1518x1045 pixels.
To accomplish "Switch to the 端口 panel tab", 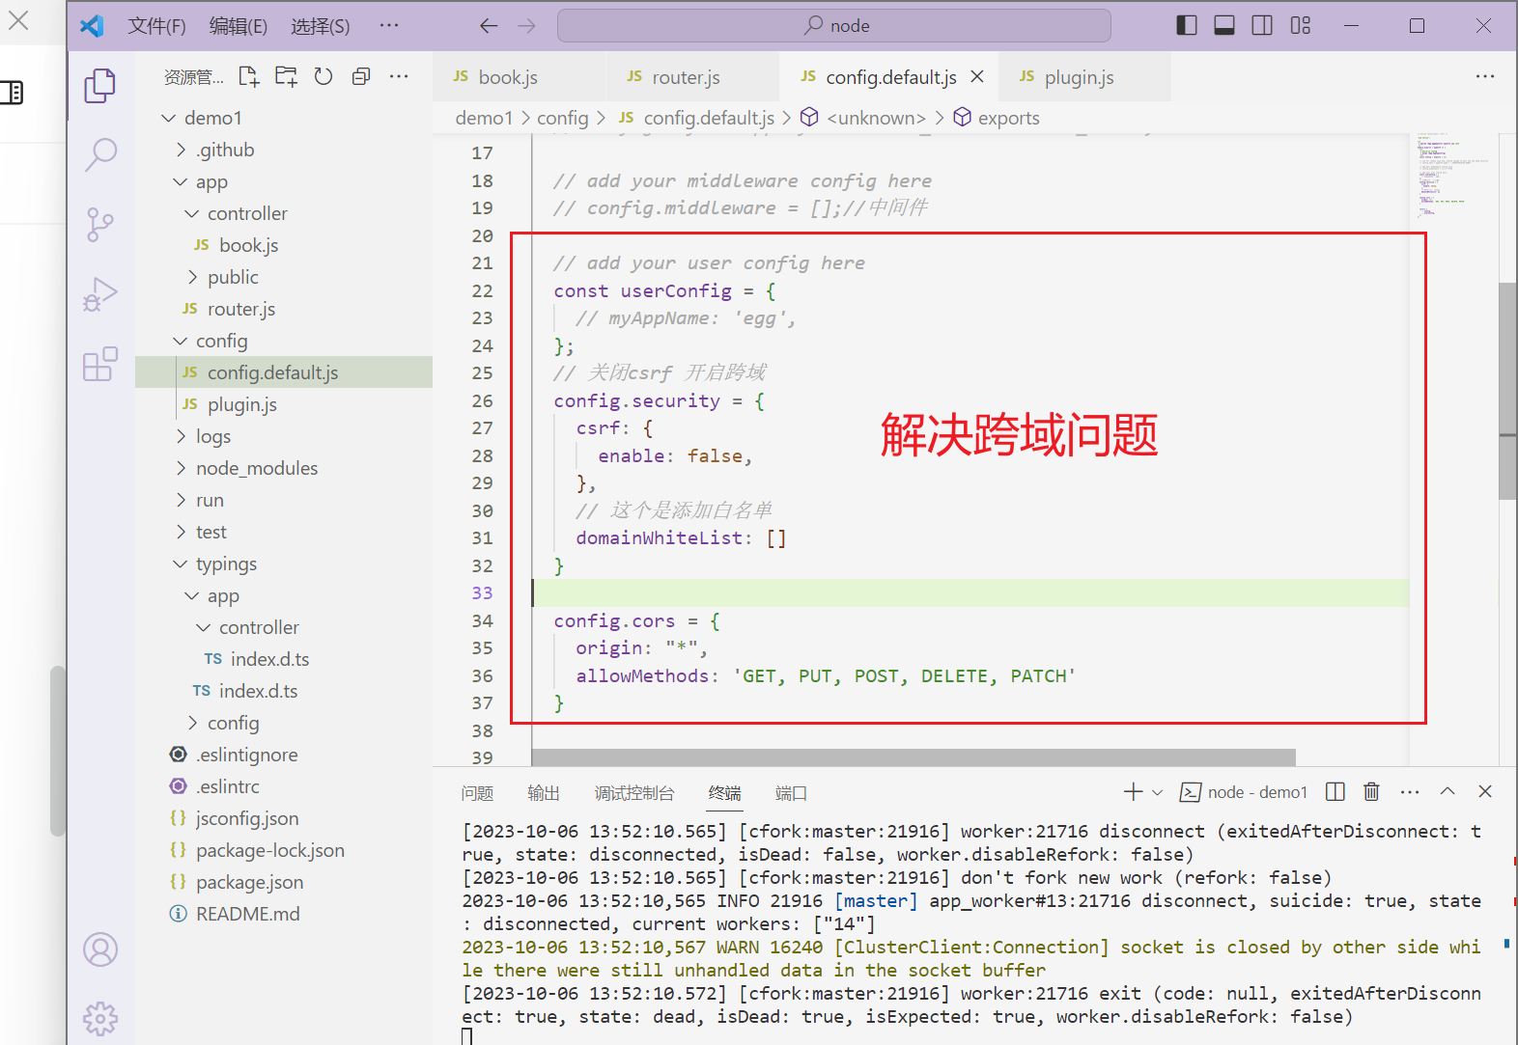I will coord(791,793).
